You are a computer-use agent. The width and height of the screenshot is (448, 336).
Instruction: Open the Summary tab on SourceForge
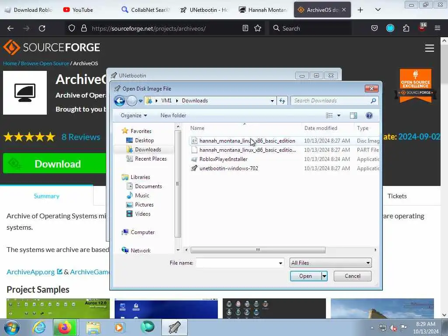click(x=46, y=196)
